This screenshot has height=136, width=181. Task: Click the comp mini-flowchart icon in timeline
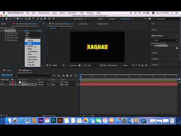coord(54,76)
